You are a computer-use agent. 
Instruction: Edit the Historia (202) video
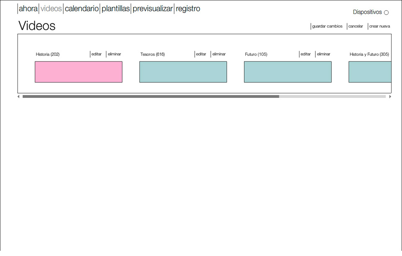pos(96,54)
